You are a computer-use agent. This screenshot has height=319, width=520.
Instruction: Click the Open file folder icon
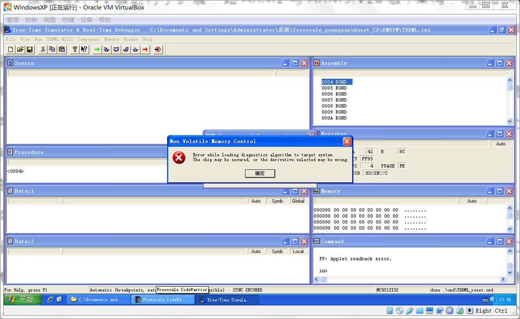(x=20, y=50)
